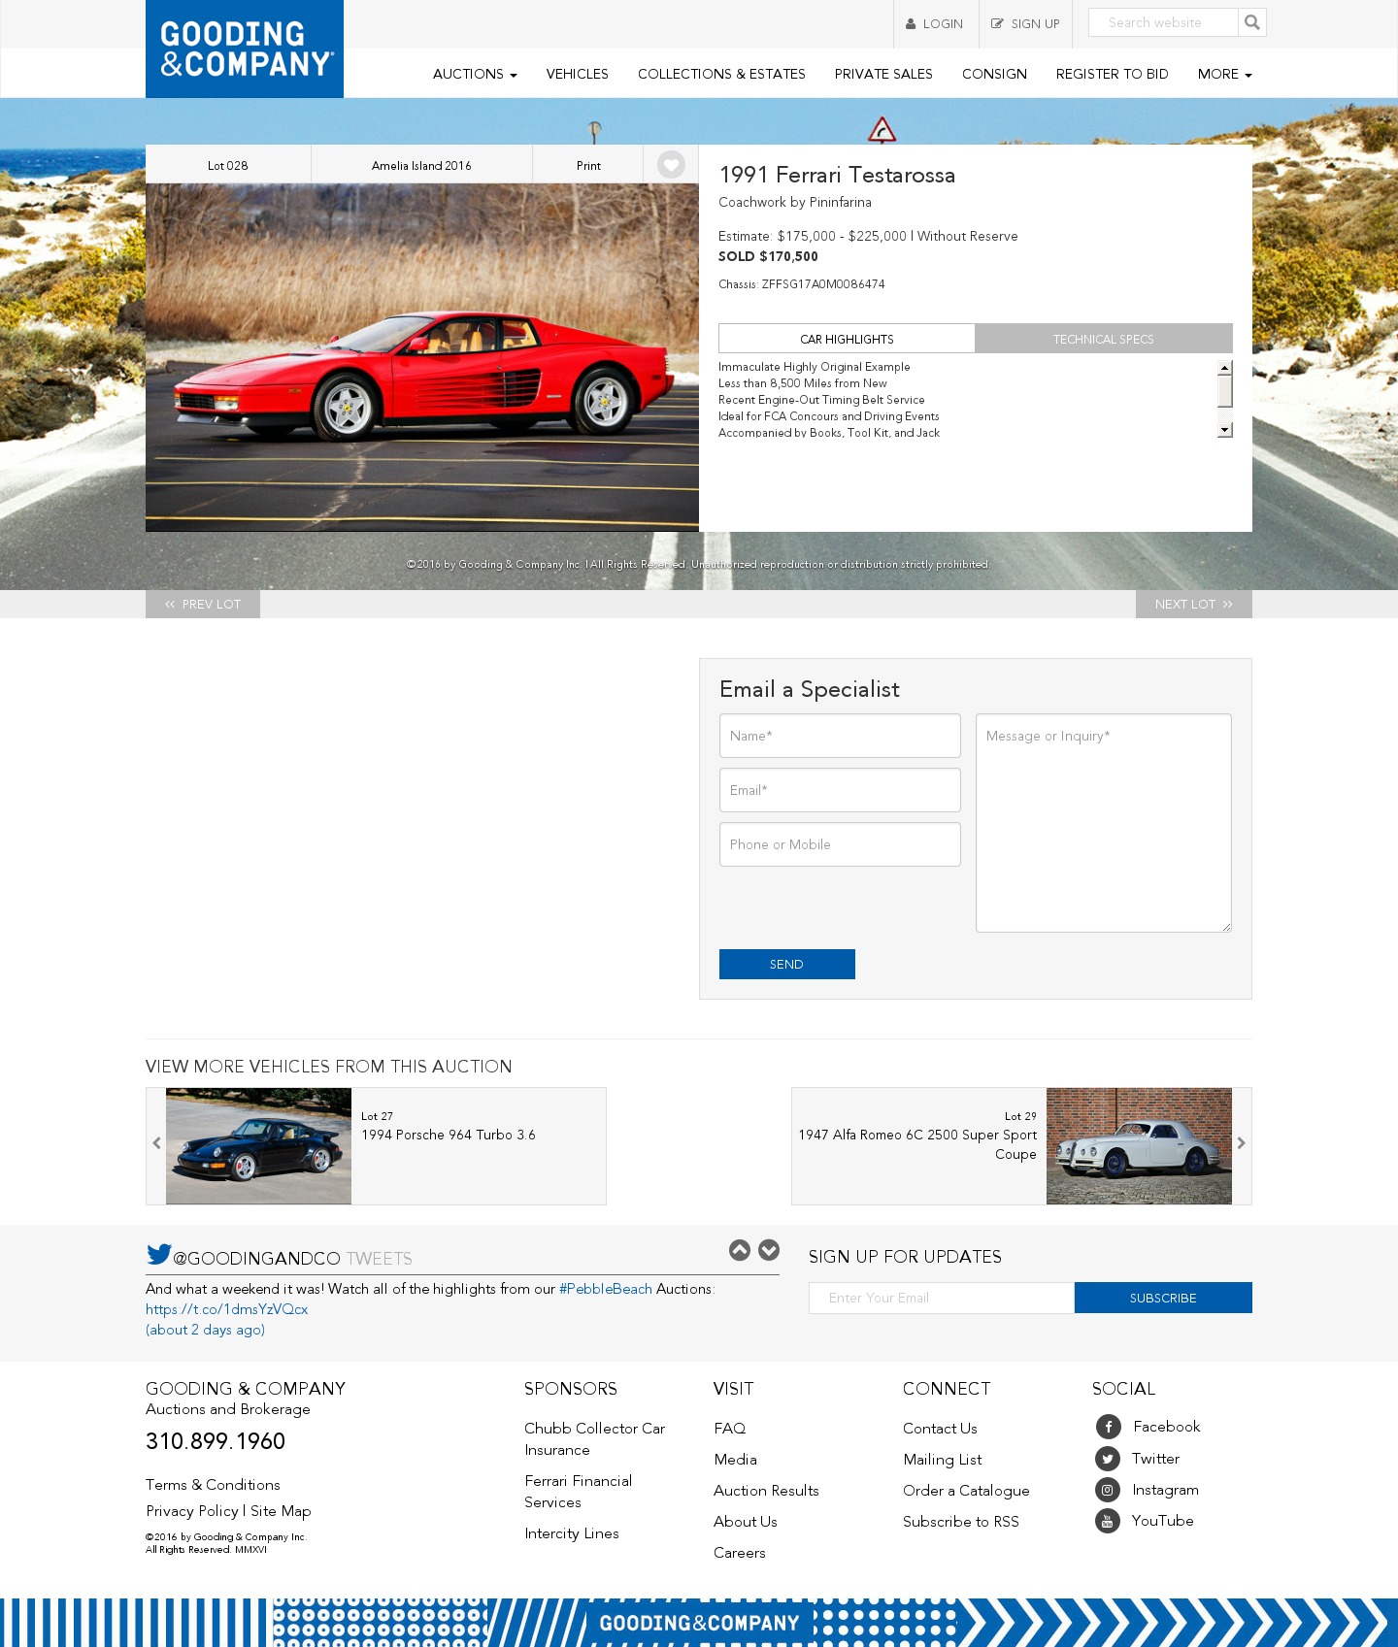Image resolution: width=1398 pixels, height=1647 pixels.
Task: Open the Porsche 964 Turbo thumbnail
Action: point(258,1146)
